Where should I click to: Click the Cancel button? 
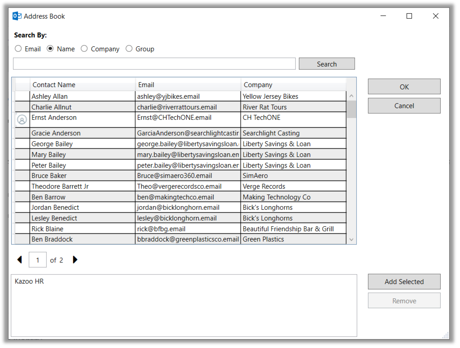[404, 106]
